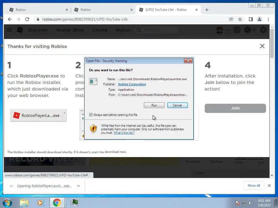Open the volume speaker icon
This screenshot has width=278, height=208.
[251, 203]
